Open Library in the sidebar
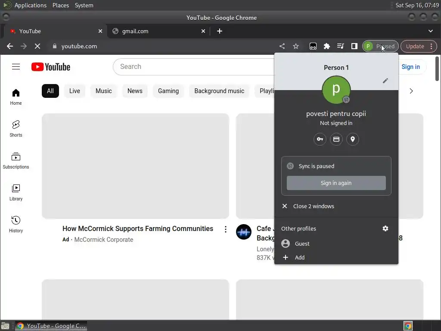 coord(16,193)
